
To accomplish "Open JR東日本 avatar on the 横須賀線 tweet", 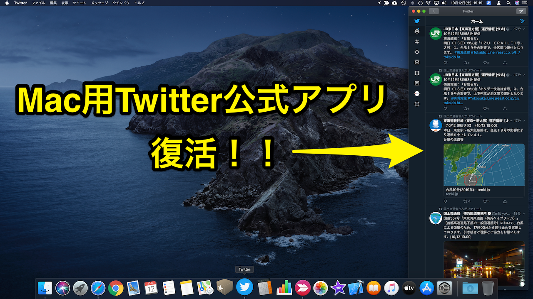I will coord(436,79).
